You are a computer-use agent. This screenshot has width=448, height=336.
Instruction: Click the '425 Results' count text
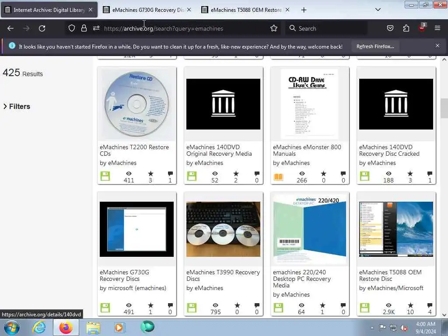point(23,73)
